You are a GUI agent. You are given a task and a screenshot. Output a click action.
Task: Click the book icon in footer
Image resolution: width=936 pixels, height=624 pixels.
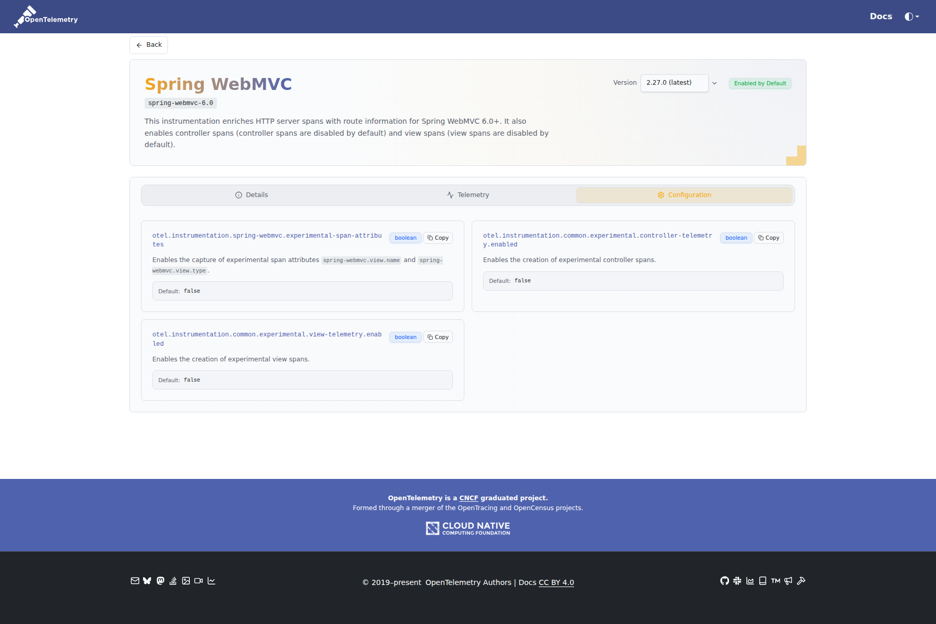pyautogui.click(x=763, y=581)
